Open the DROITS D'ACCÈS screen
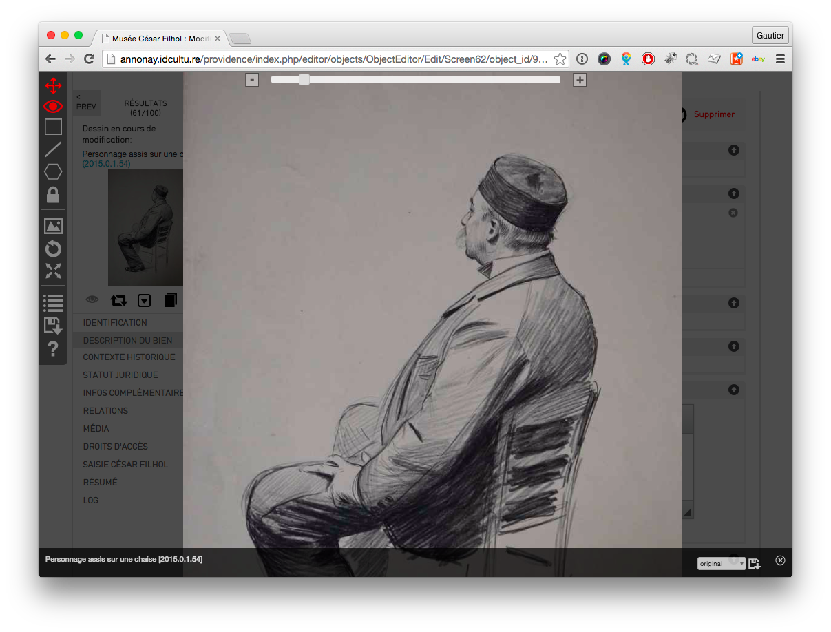Image resolution: width=831 pixels, height=632 pixels. (x=115, y=446)
